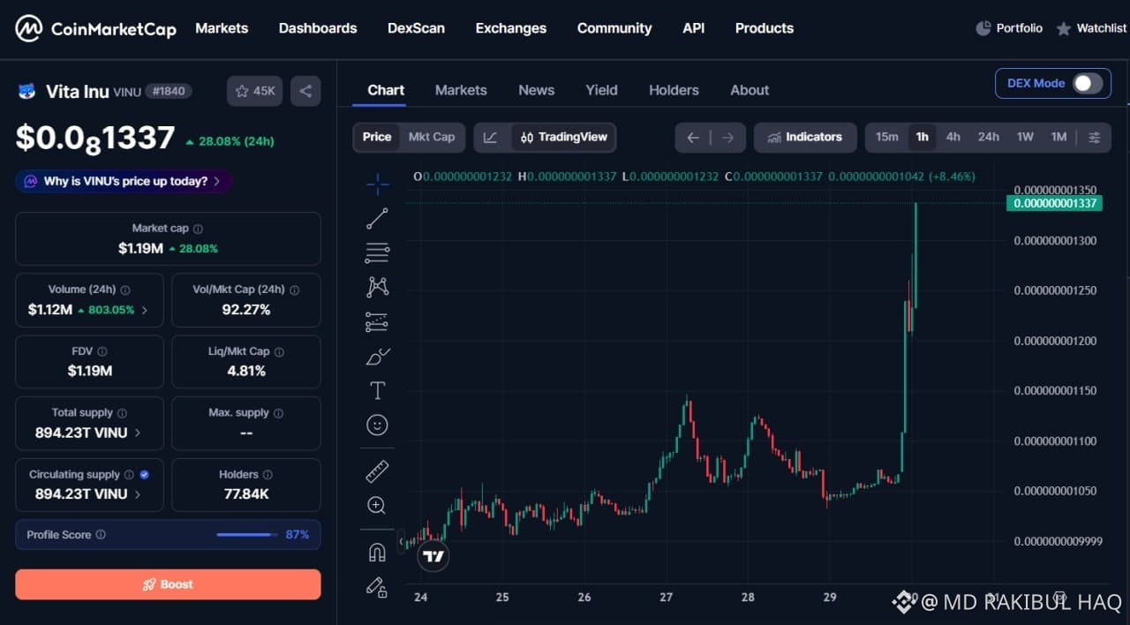Click the TradingView logo on chart
The height and width of the screenshot is (625, 1130).
point(433,556)
